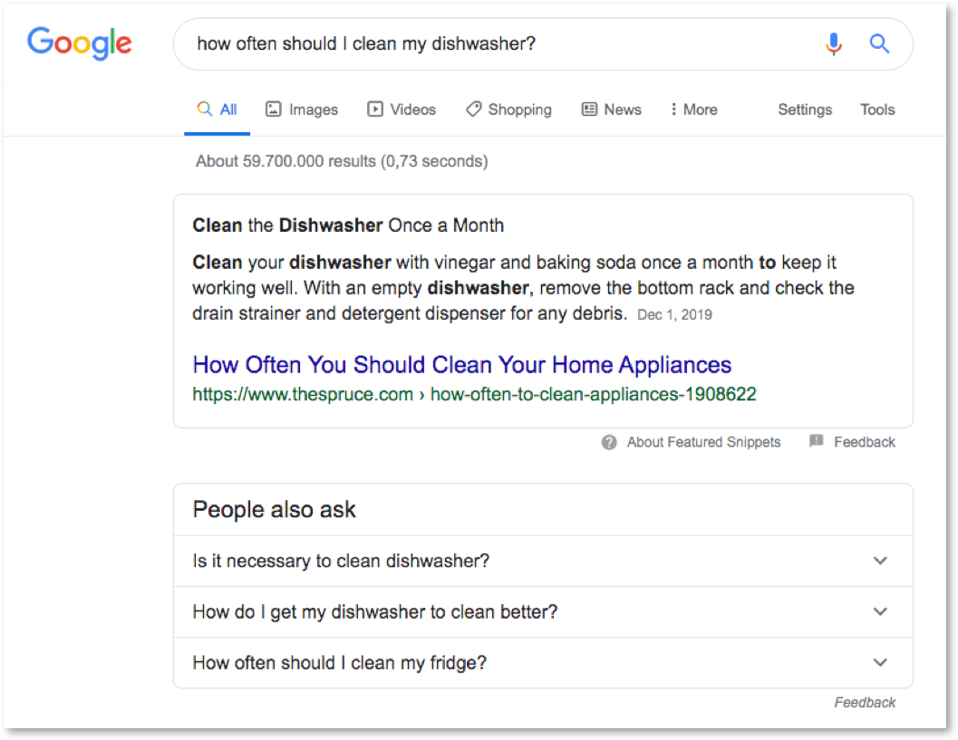
Task: Expand 'Is it necessary to clean dishwasher?'
Action: pyautogui.click(x=880, y=561)
